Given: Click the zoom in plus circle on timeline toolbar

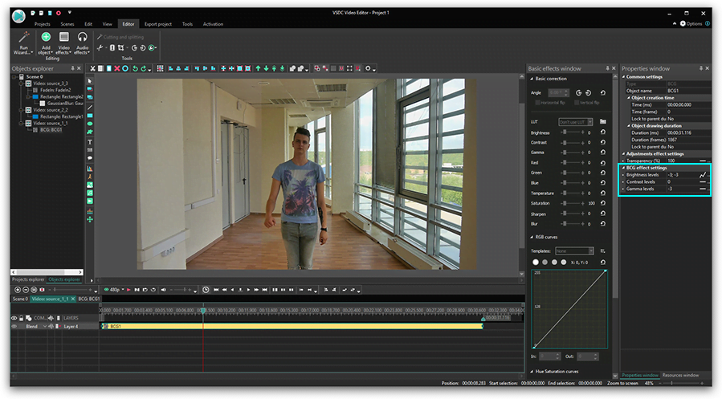Looking at the screenshot, I should (18, 290).
